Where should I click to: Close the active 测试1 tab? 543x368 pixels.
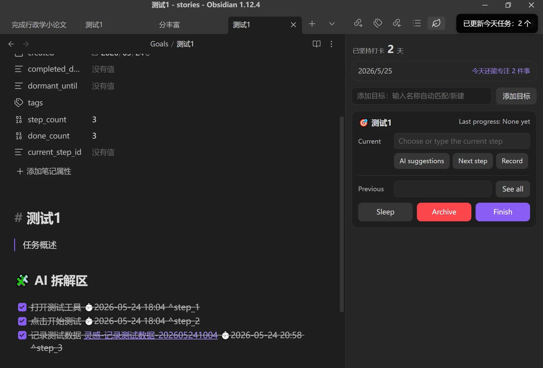293,25
